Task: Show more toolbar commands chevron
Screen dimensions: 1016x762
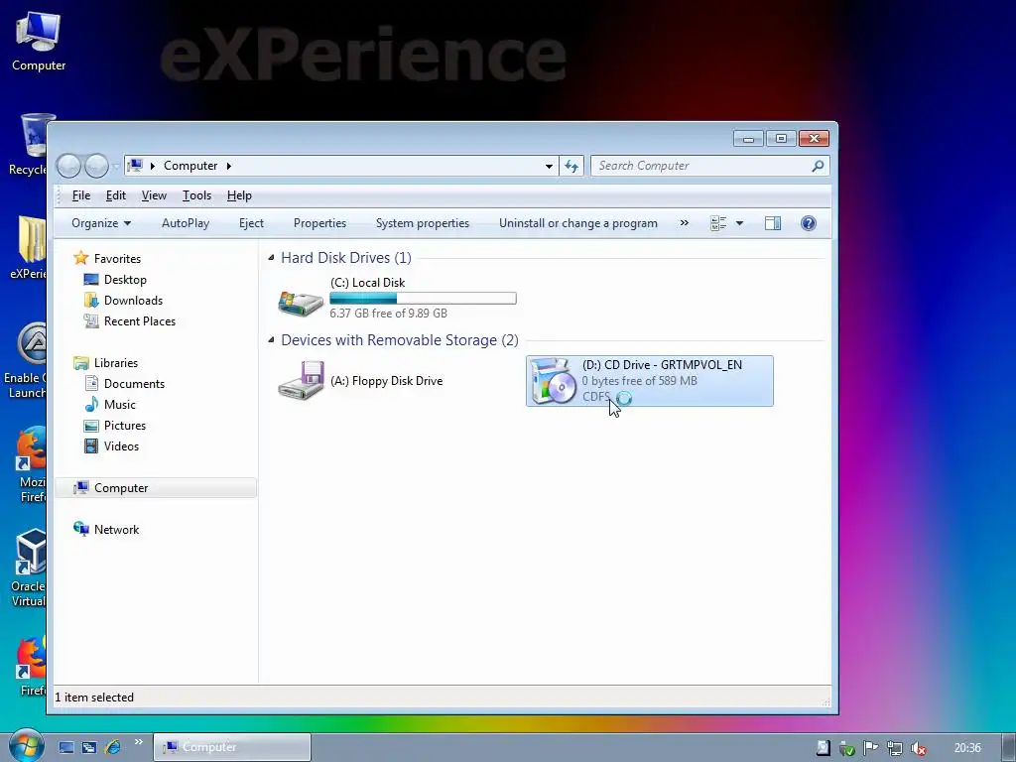Action: [685, 223]
